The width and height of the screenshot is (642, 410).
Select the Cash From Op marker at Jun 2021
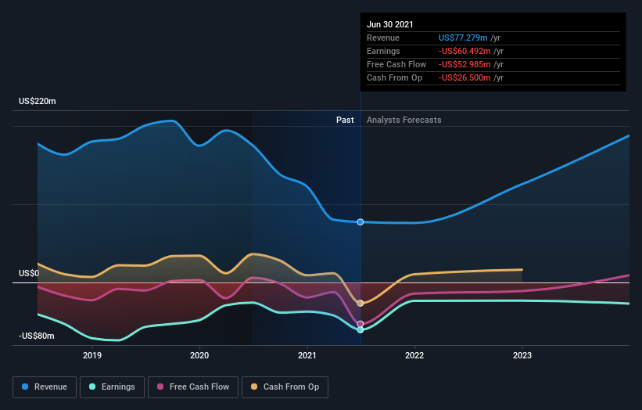coord(360,303)
